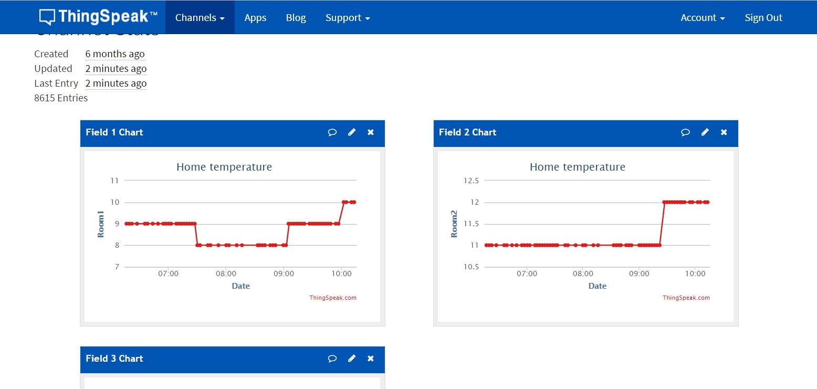817x389 pixels.
Task: Open comment icon on Field 3 Chart
Action: [332, 359]
